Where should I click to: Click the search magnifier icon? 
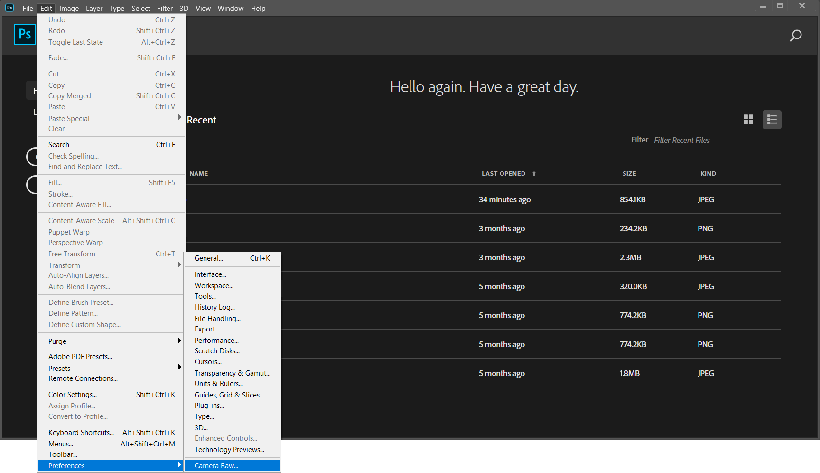click(x=795, y=36)
